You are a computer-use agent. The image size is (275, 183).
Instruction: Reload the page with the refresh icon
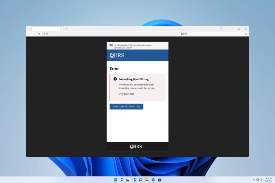(x=38, y=34)
